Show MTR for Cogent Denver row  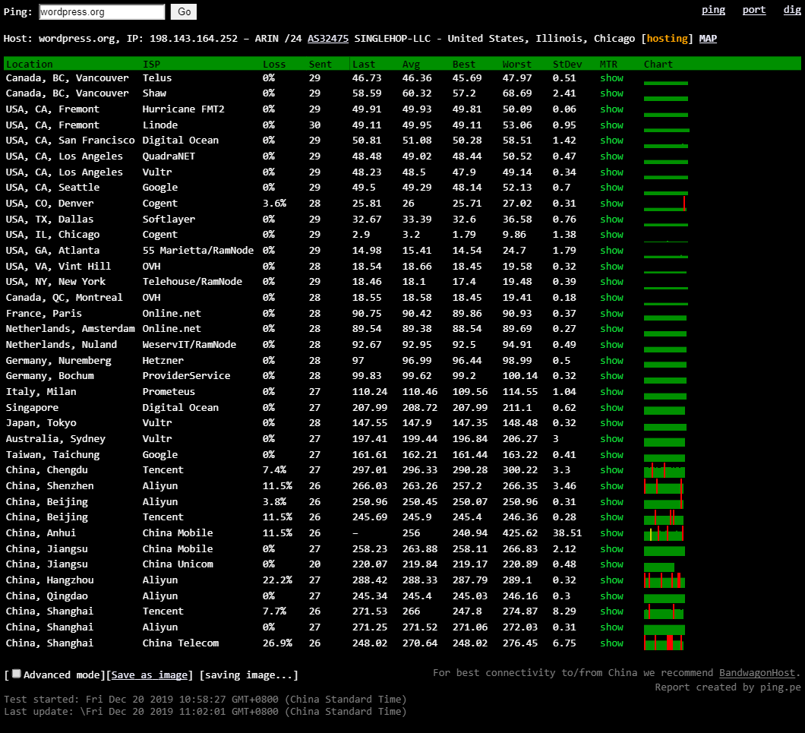click(611, 204)
